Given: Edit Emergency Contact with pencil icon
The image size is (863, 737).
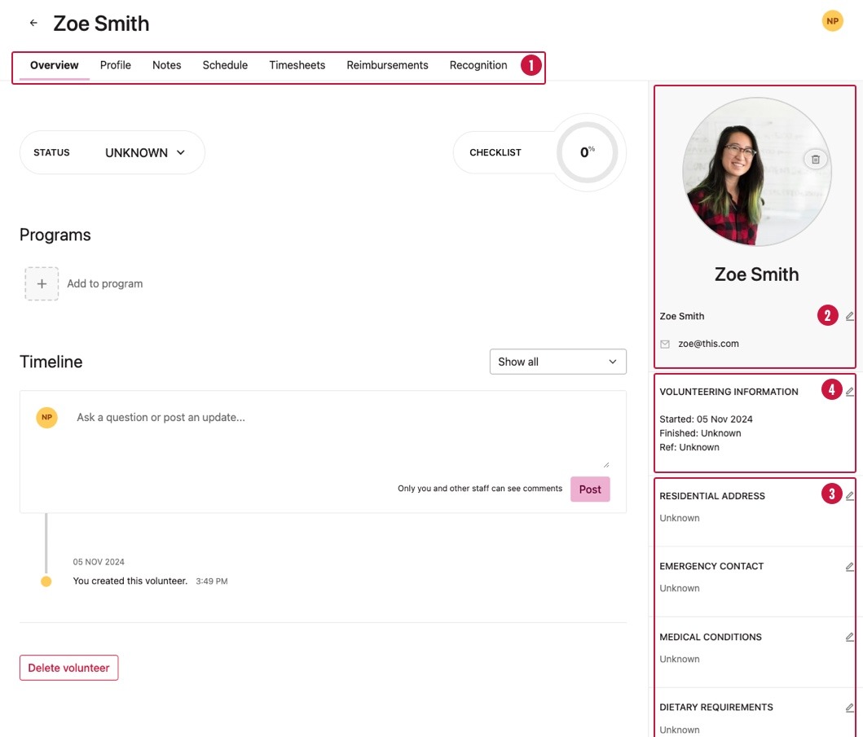Looking at the screenshot, I should click(x=850, y=567).
